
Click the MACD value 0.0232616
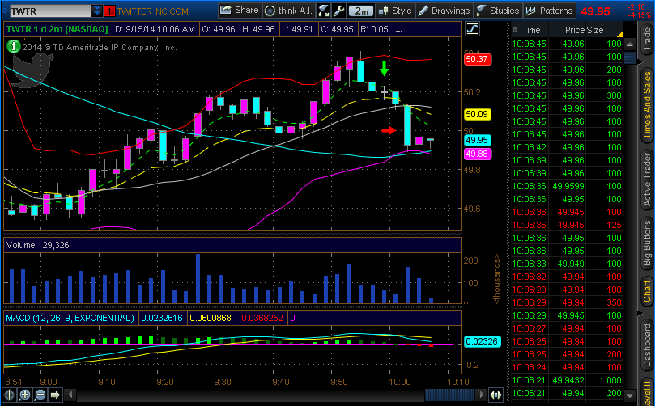(x=162, y=319)
